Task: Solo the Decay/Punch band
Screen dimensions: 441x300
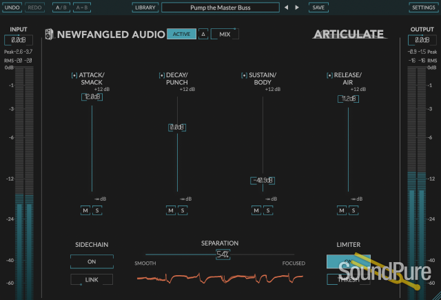Action: [x=182, y=210]
